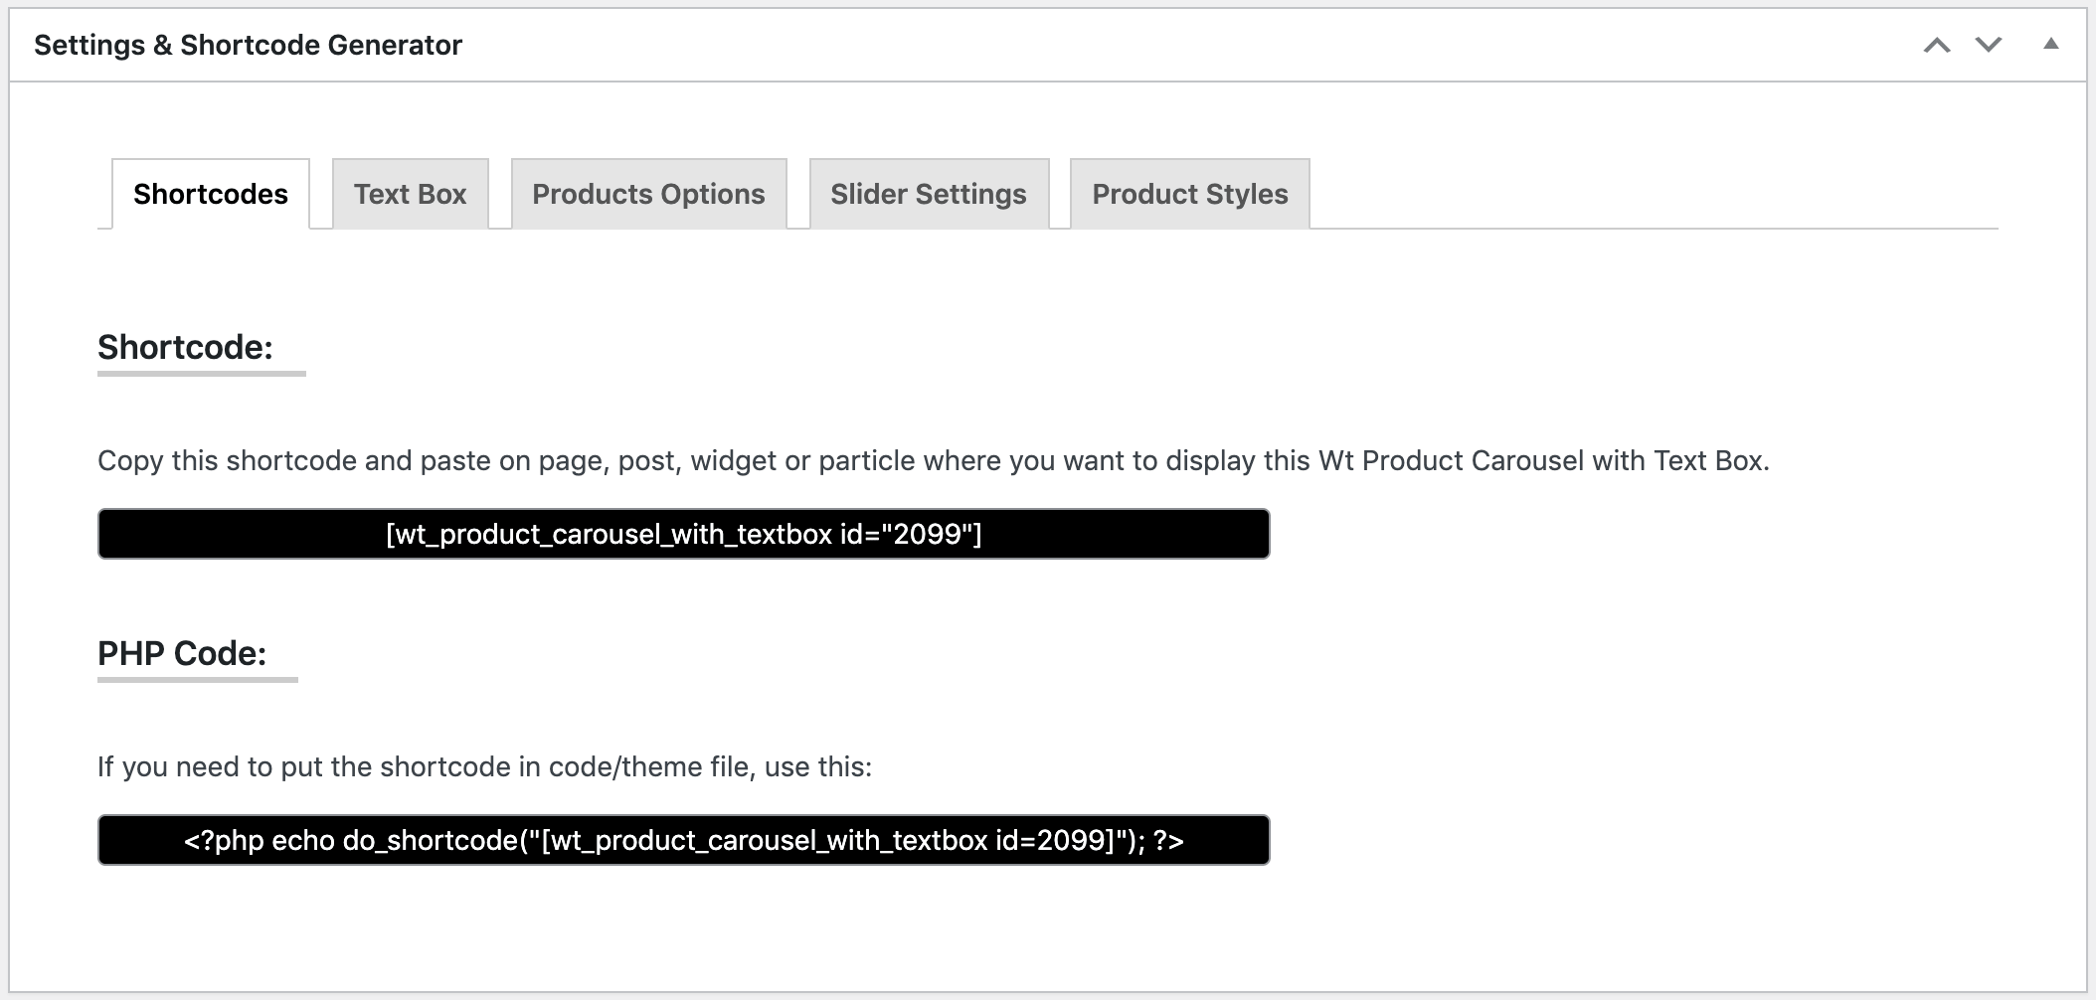Viewport: 2096px width, 1000px height.
Task: Click the 'If you need to put the shortcode' text
Action: [x=484, y=767]
